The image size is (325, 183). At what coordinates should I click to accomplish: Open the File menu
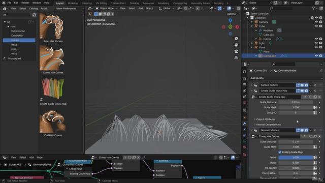pos(9,3)
